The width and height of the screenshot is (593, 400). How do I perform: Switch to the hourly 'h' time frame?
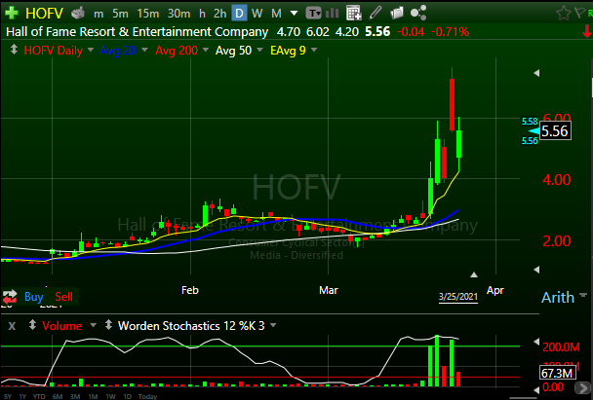coord(202,14)
